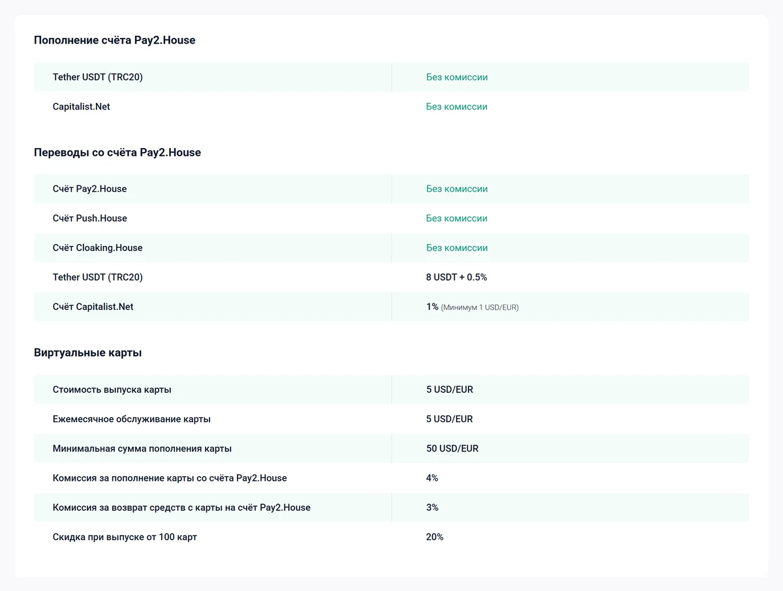Select the 'Ежемесячное обслуживание карты' label

coord(132,419)
